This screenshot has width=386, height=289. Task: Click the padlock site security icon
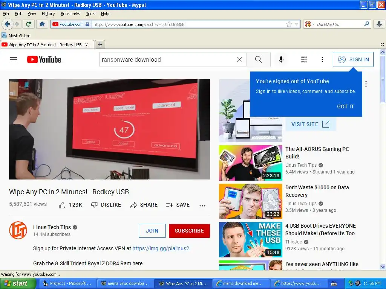pos(87,24)
